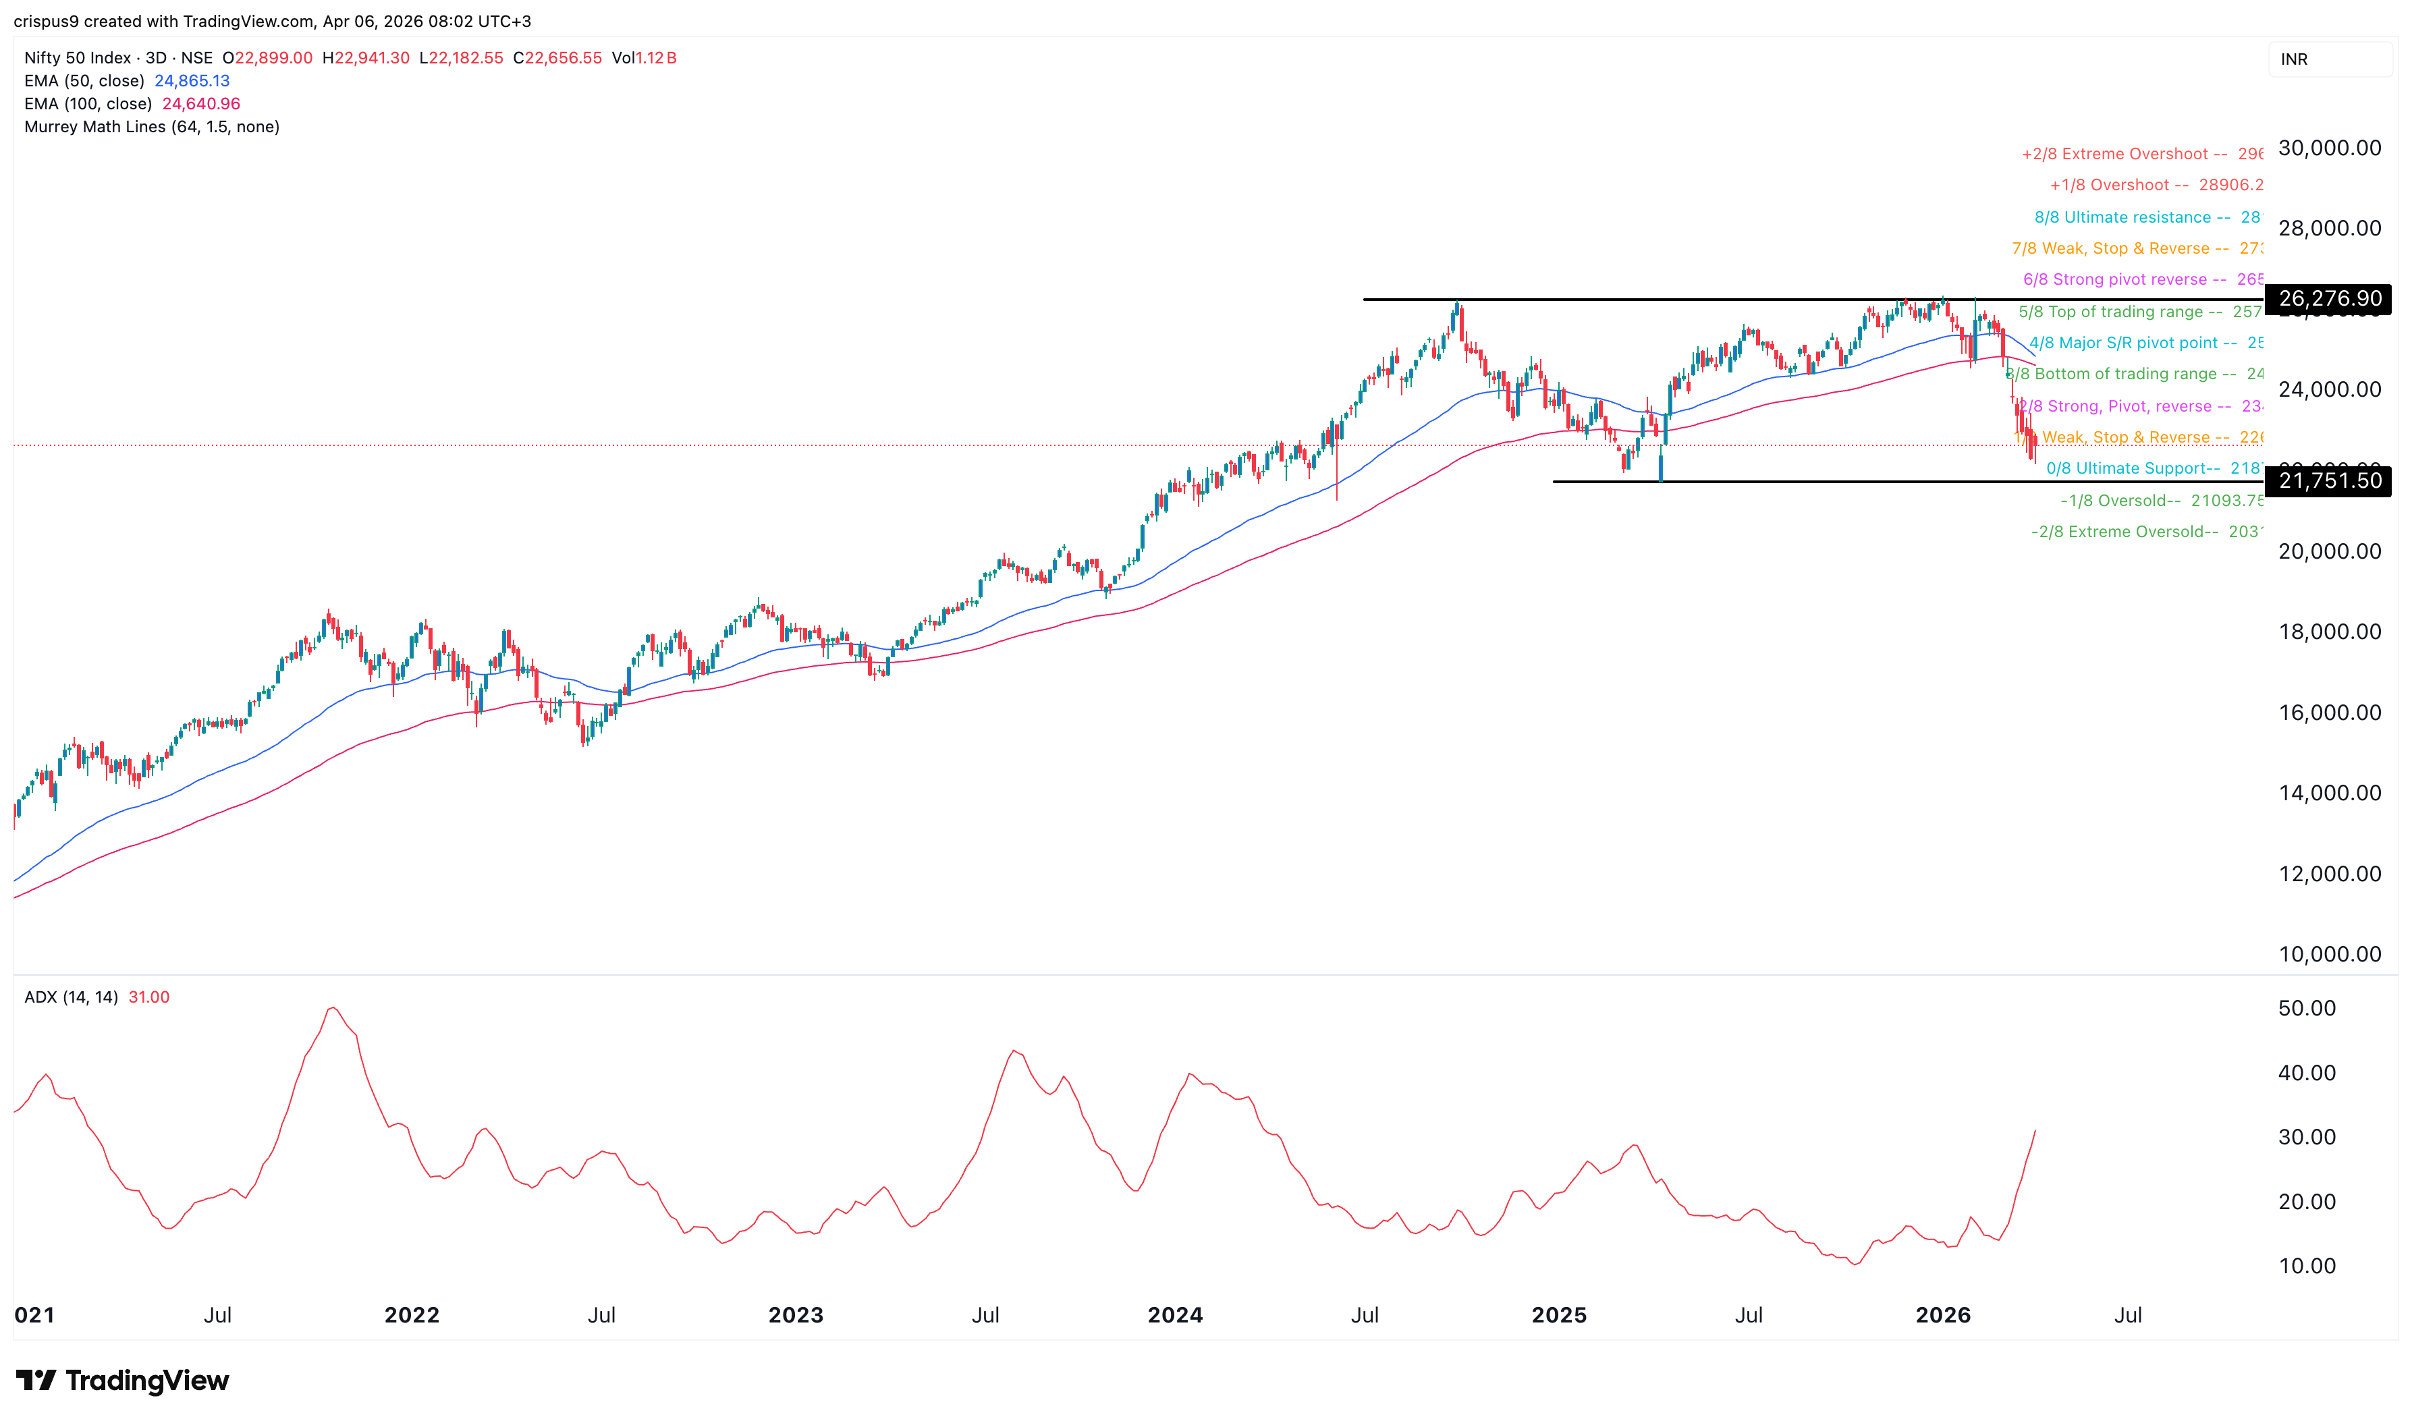
Task: Click the Murrey Math Lines indicator legend
Action: (x=151, y=126)
